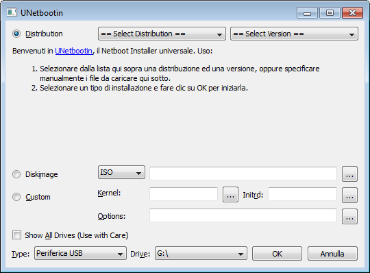This screenshot has width=370, height=273.
Task: Click the UNetbootin hyperlink
Action: coord(73,51)
